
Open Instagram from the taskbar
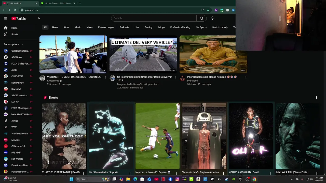[x=177, y=179]
